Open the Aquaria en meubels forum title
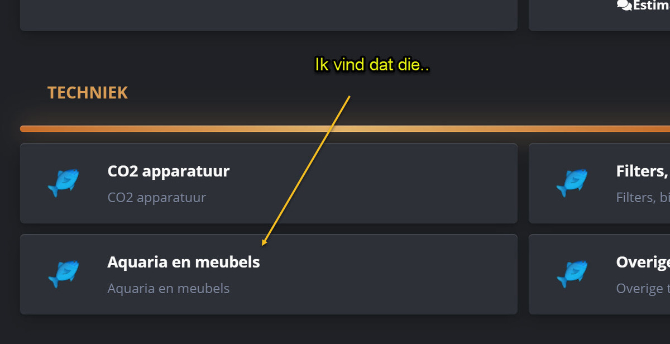The height and width of the screenshot is (344, 670). pos(183,262)
